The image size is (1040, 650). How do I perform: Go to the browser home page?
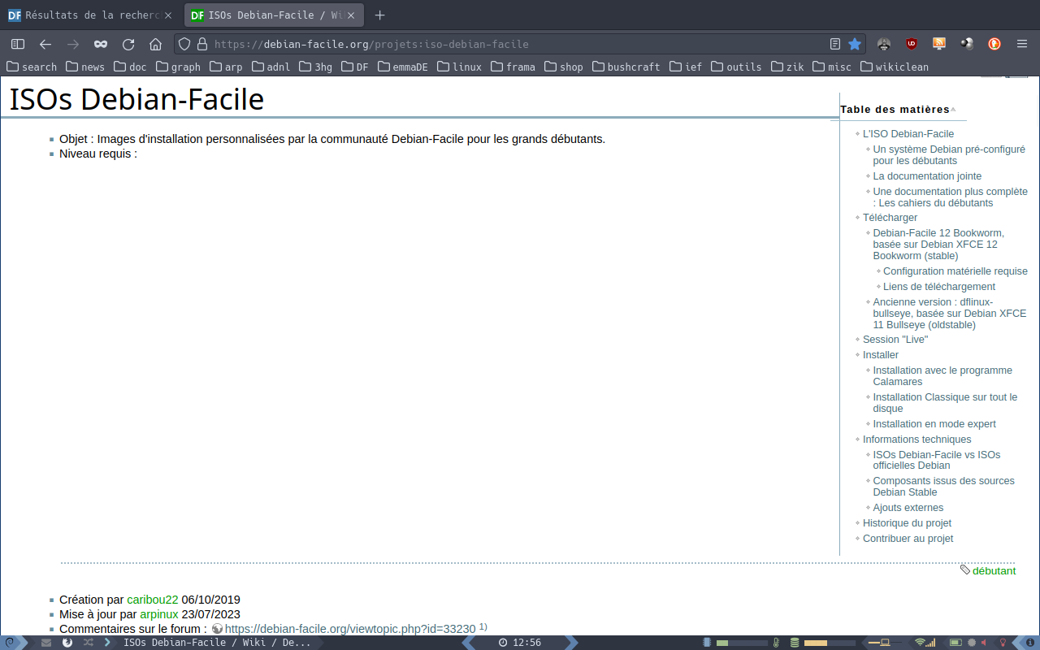[156, 44]
